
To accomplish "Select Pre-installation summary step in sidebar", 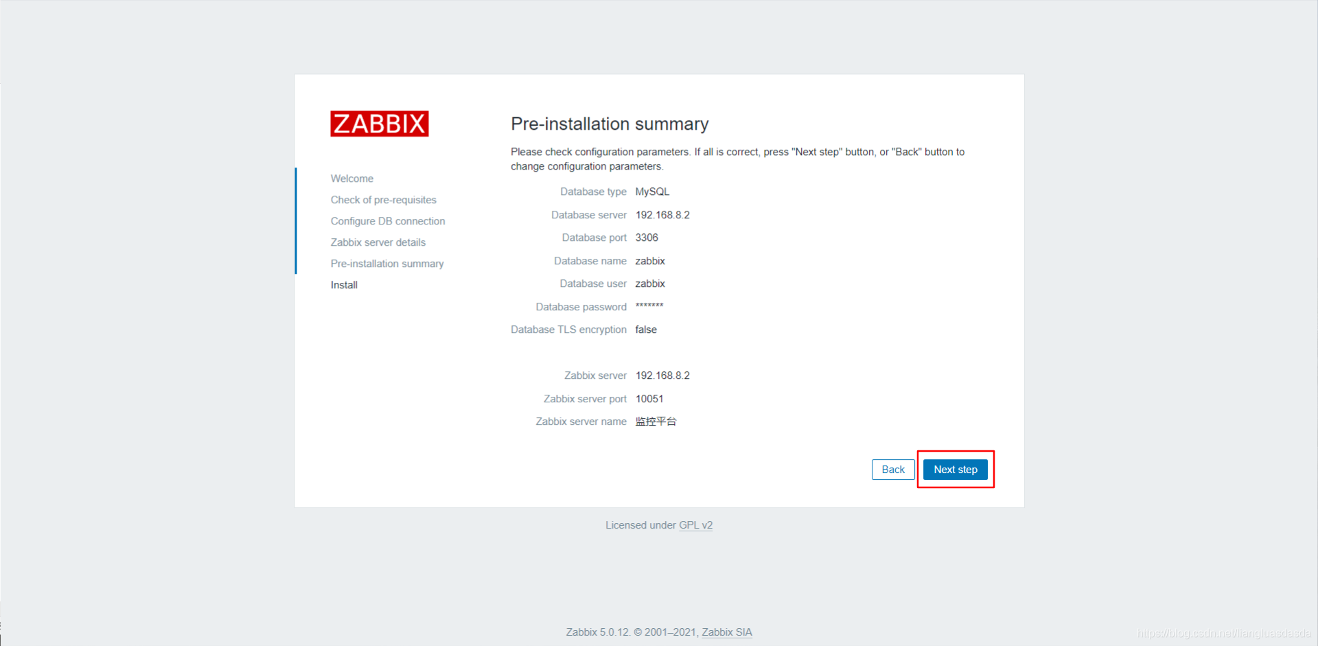I will point(387,264).
